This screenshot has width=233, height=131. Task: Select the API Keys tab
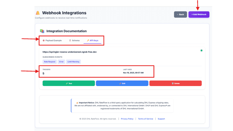coord(92,40)
